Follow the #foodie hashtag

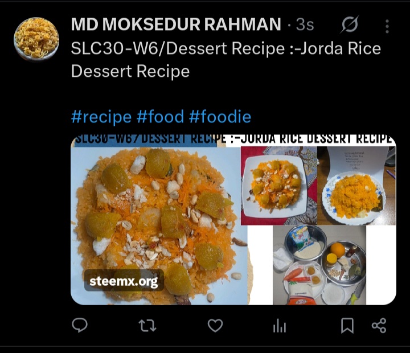coord(220,117)
